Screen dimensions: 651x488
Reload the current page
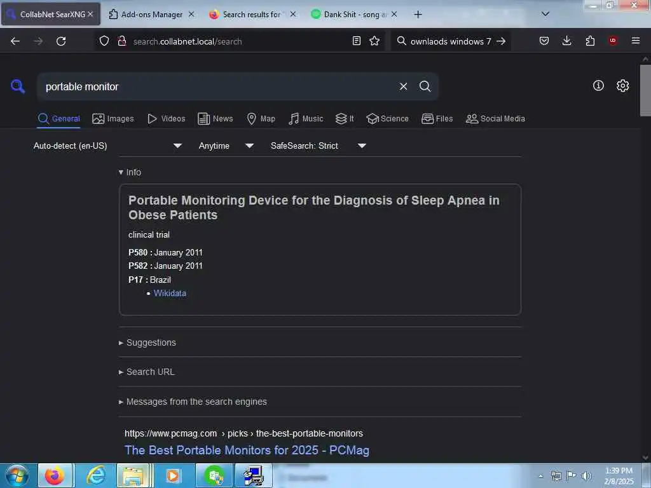[x=61, y=41]
